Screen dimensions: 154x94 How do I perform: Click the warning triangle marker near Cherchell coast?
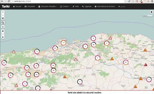pyautogui.click(x=14, y=52)
